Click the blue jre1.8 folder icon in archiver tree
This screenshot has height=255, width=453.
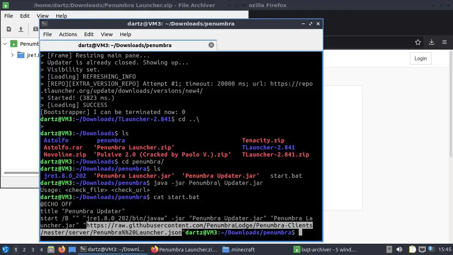(21, 55)
